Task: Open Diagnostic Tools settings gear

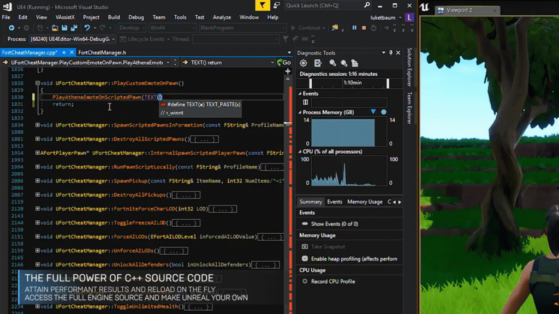Action: (x=304, y=63)
